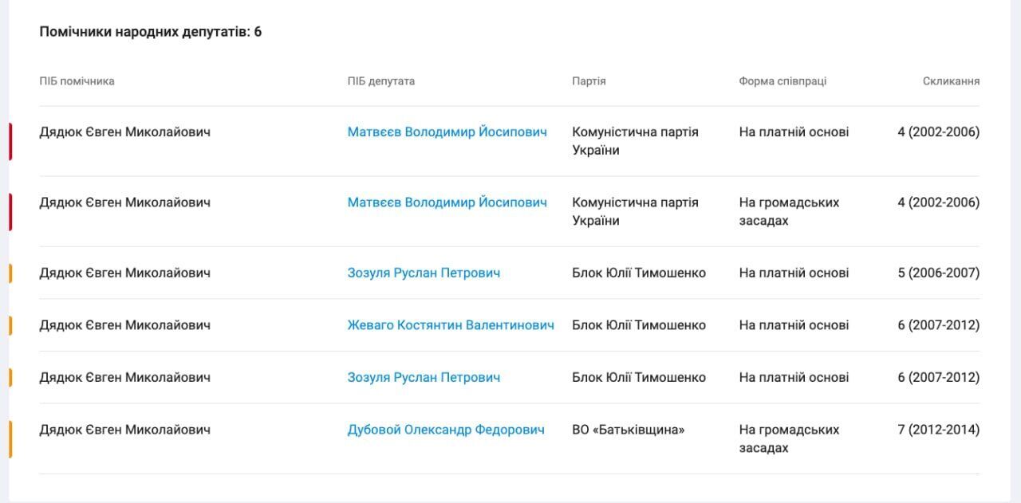Open Матвєєв Володимир Йосипович link in second row
Image resolution: width=1021 pixels, height=503 pixels.
[447, 202]
